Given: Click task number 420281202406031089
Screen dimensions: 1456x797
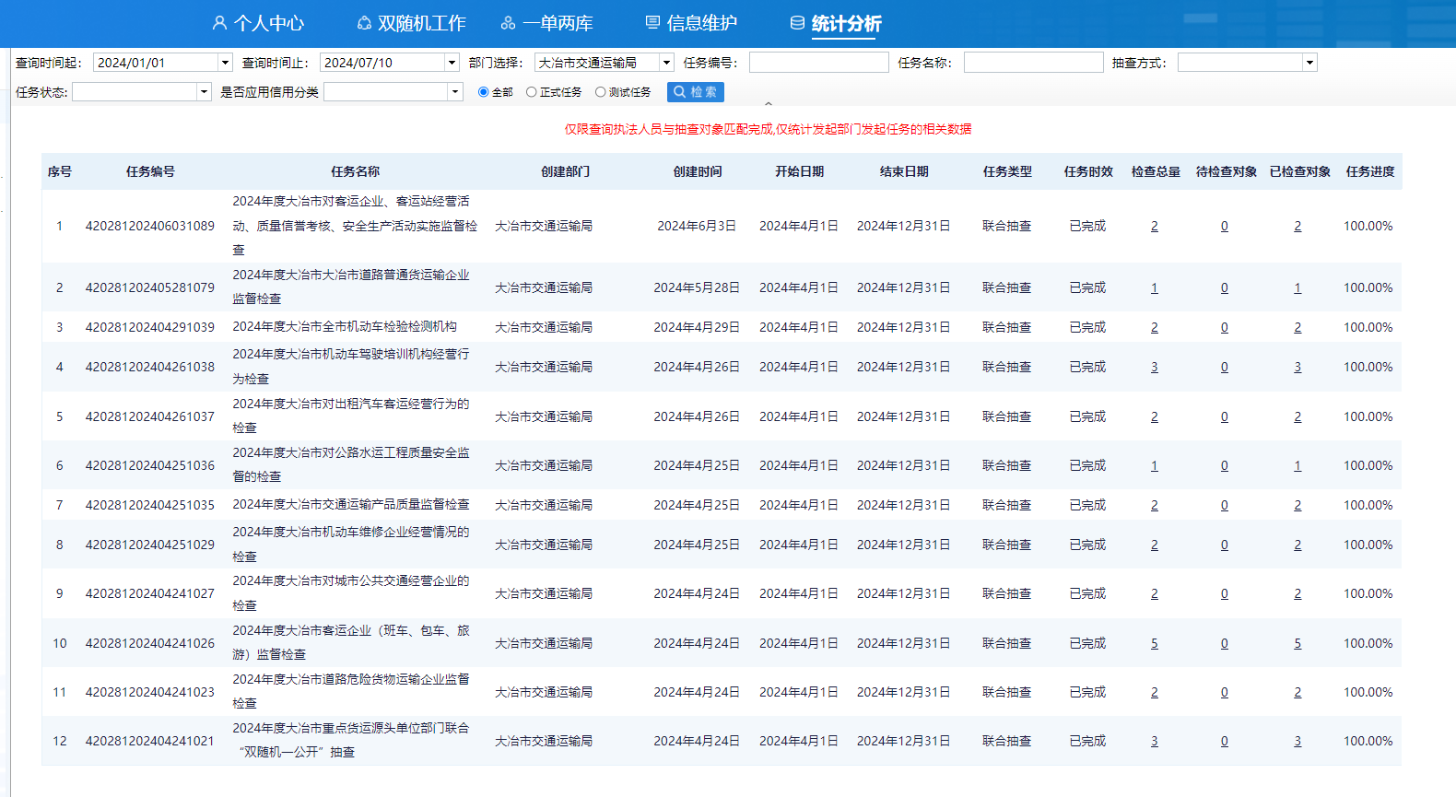Looking at the screenshot, I should click(x=150, y=226).
